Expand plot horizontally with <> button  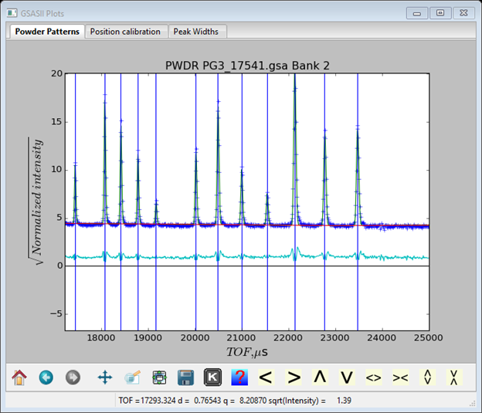[x=374, y=377]
